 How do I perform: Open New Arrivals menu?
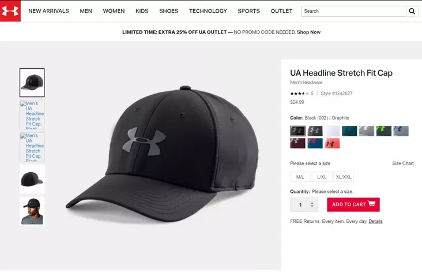[48, 11]
